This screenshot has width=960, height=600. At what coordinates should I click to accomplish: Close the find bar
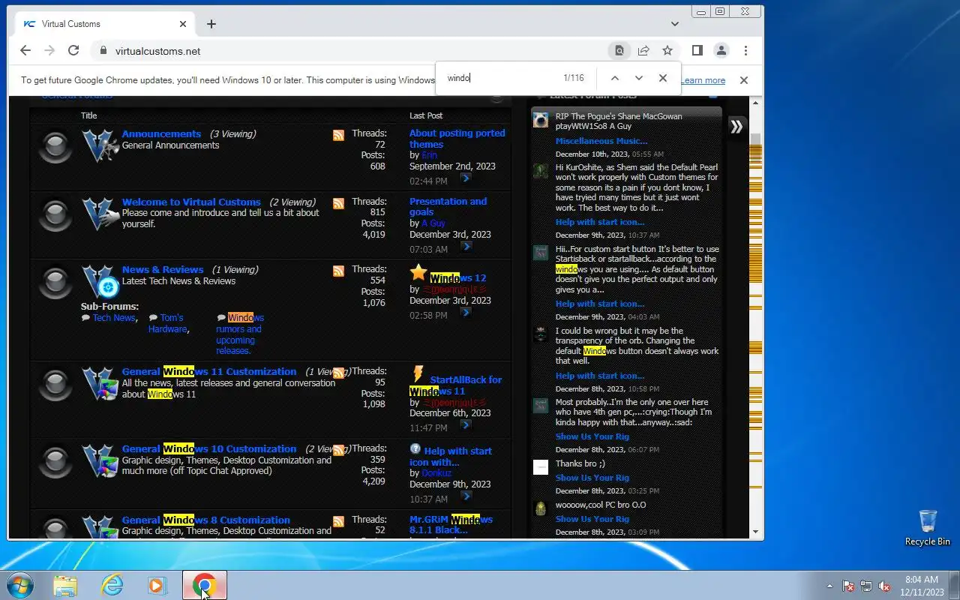[663, 78]
